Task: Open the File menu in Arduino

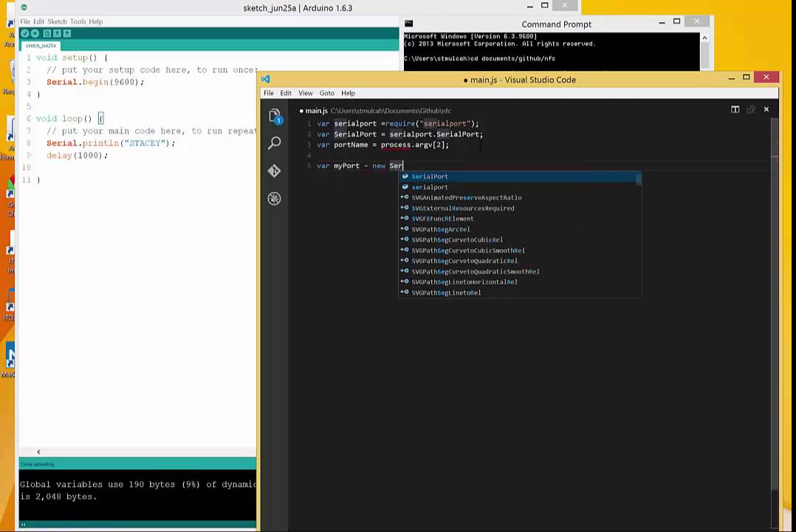Action: tap(25, 21)
